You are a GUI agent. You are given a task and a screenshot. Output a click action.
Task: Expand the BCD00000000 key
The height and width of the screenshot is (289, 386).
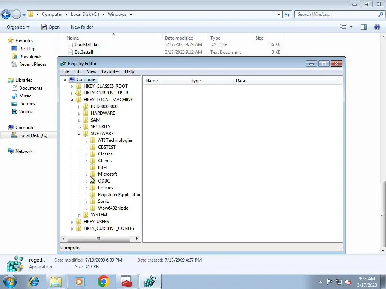(x=79, y=107)
